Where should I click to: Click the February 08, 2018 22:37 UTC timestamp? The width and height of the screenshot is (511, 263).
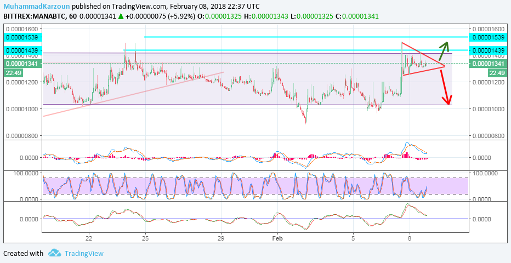215,6
